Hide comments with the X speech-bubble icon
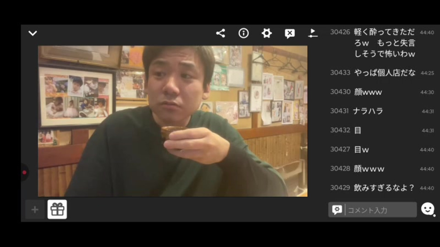Viewport: 440px width, 247px height. click(290, 33)
